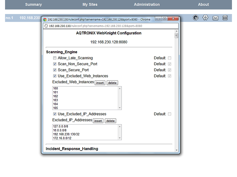Viewport: 237px width, 177px height.
Task: Select web instance 100 in list
Action: pyautogui.click(x=86, y=88)
